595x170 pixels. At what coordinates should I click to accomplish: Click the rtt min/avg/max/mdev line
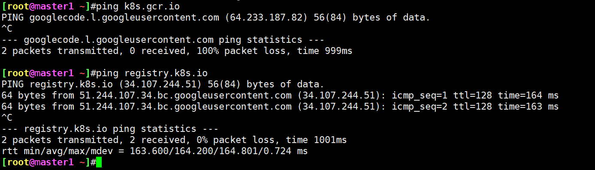tap(155, 151)
